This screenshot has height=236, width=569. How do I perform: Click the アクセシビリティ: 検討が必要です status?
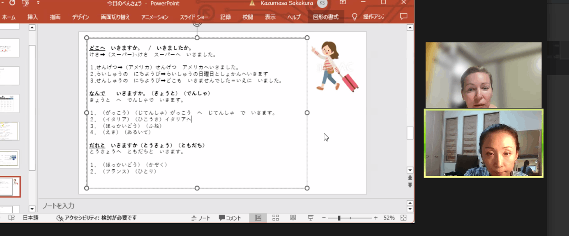96,218
